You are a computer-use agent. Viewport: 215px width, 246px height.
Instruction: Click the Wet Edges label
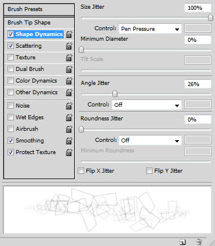point(30,117)
